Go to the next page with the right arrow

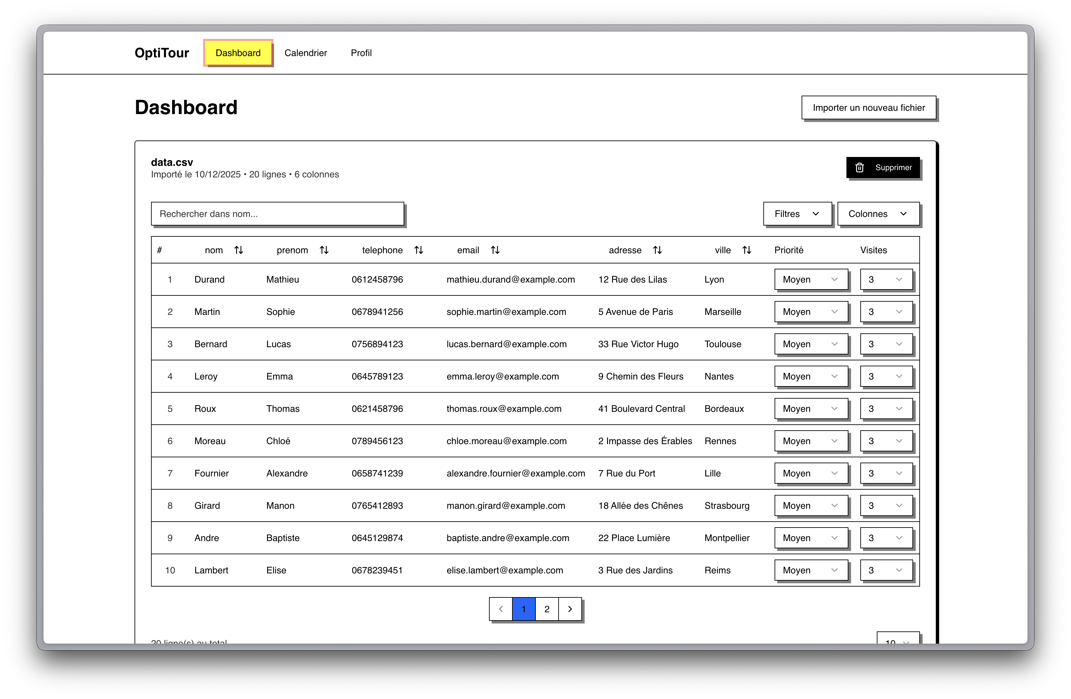[x=570, y=609]
